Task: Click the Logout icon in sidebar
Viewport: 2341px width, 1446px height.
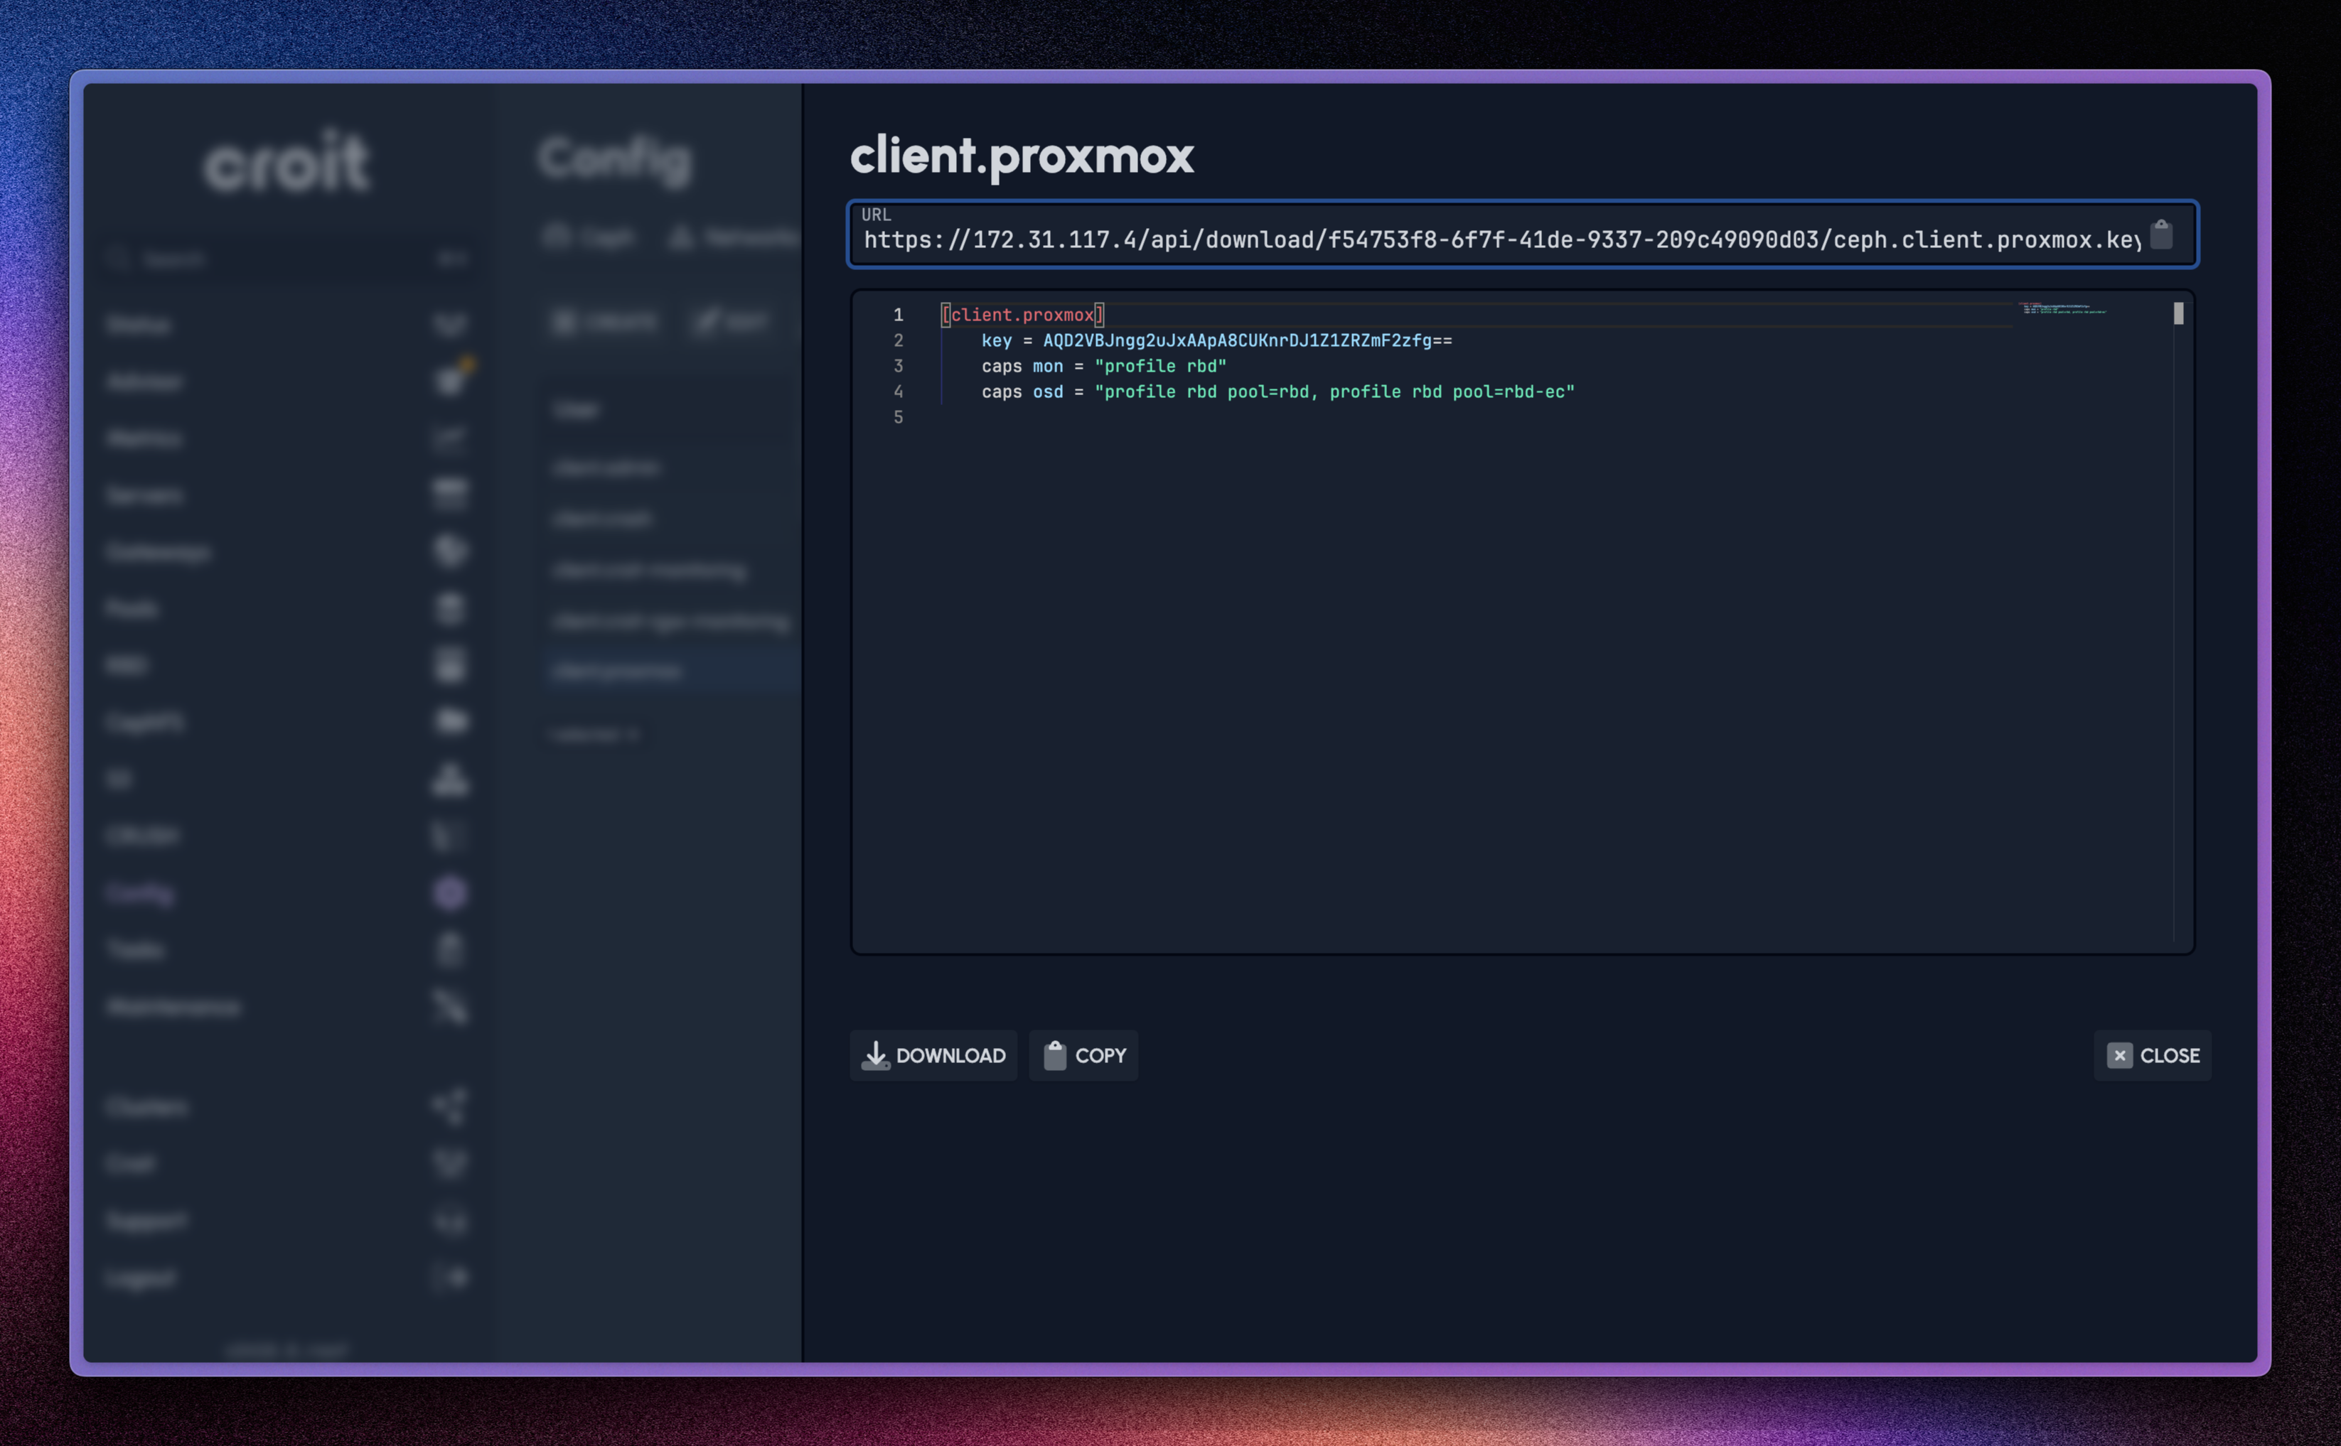Action: click(x=449, y=1278)
